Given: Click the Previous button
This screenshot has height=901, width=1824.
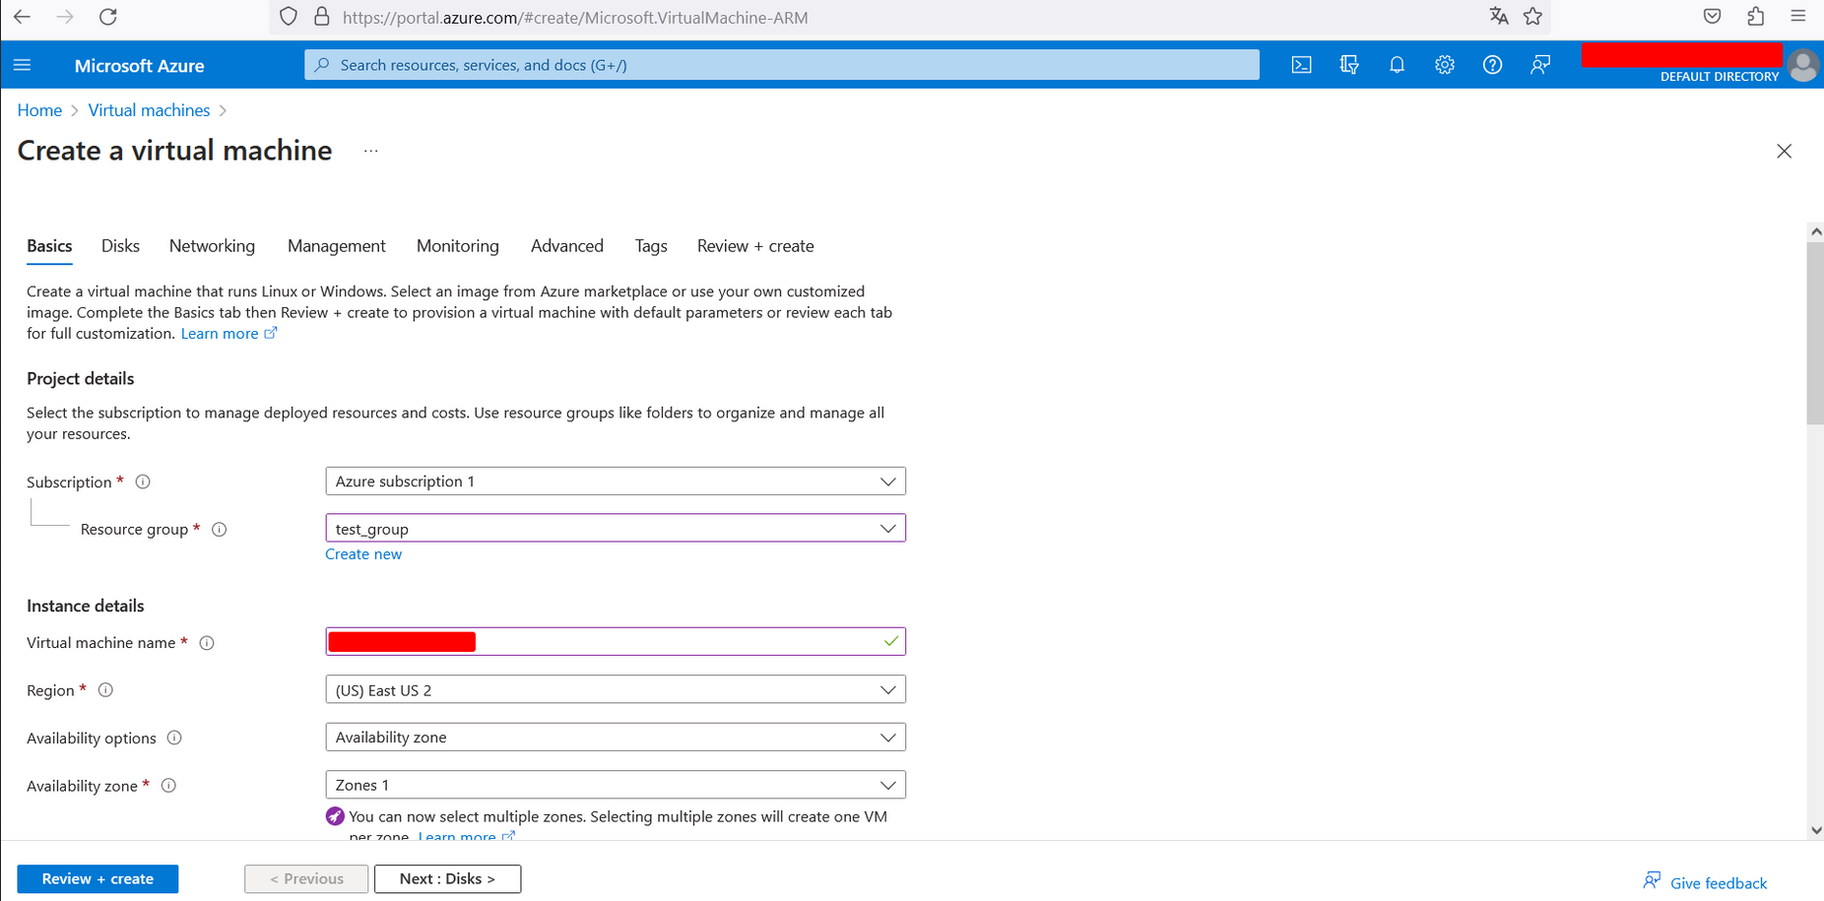Looking at the screenshot, I should pos(306,878).
